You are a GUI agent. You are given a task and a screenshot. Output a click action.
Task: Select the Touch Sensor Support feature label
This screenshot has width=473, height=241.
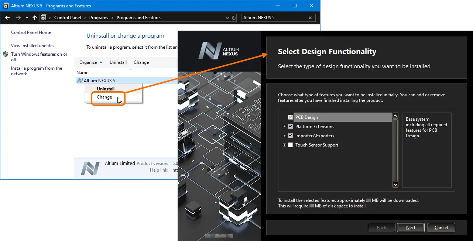(317, 145)
